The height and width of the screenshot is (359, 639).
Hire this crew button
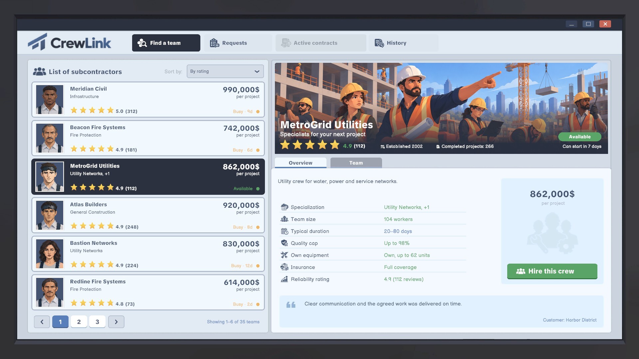(552, 271)
